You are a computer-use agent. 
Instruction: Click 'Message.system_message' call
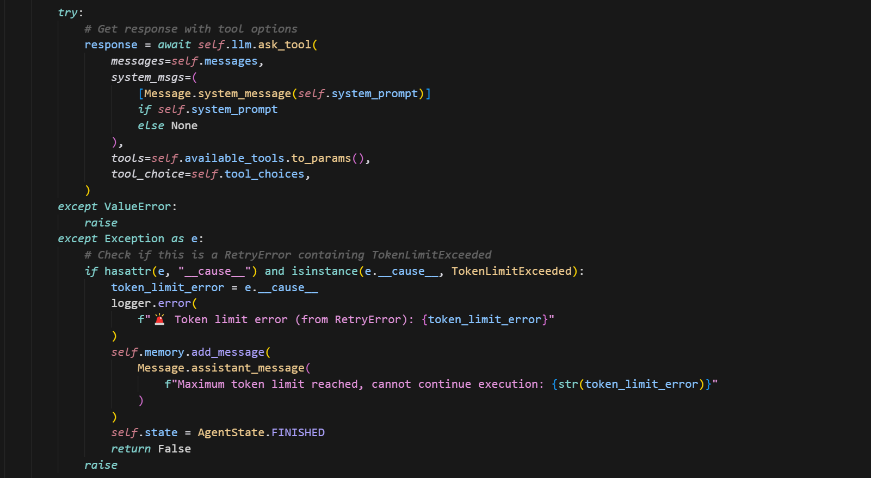218,93
